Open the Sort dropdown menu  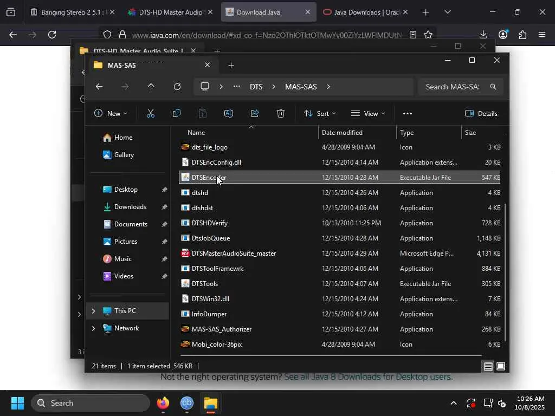click(x=320, y=114)
